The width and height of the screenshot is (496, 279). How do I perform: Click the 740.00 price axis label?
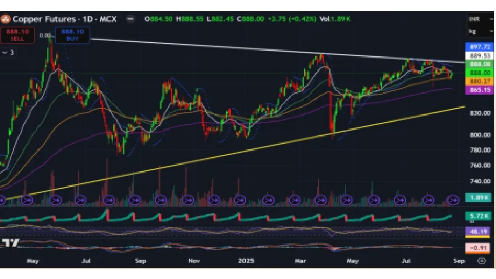[480, 181]
